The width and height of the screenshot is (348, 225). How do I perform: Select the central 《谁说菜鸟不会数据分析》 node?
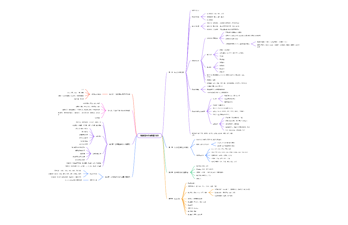tap(149, 136)
